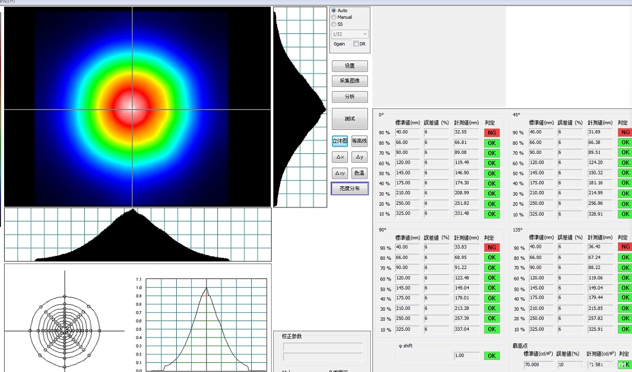Click 135° 10% measured value 325.91
632x372 pixels.
tap(601, 329)
